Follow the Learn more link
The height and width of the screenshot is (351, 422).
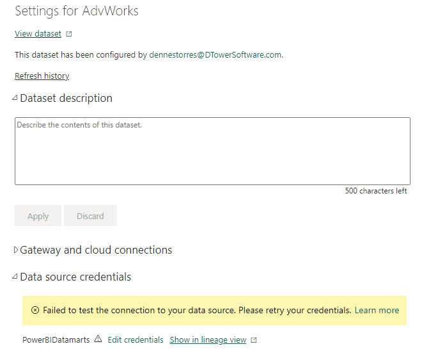coord(377,310)
